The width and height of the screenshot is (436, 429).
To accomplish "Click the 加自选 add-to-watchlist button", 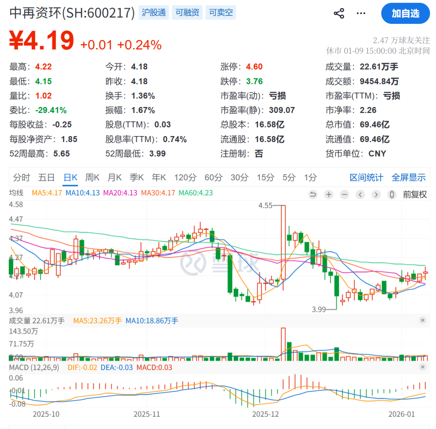I will (405, 13).
